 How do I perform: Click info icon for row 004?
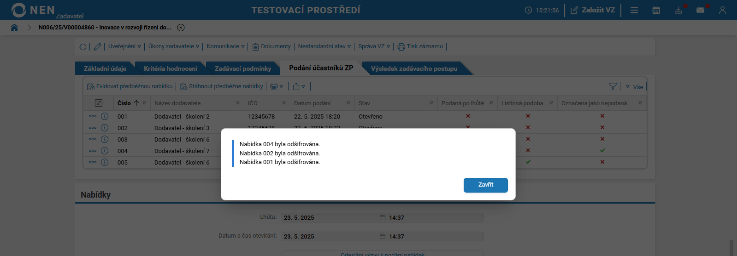(x=105, y=151)
